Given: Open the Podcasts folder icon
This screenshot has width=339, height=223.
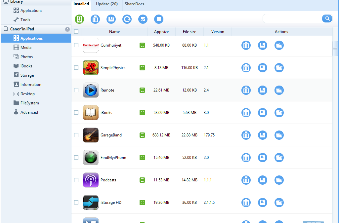Looking at the screenshot, I should pyautogui.click(x=279, y=180).
